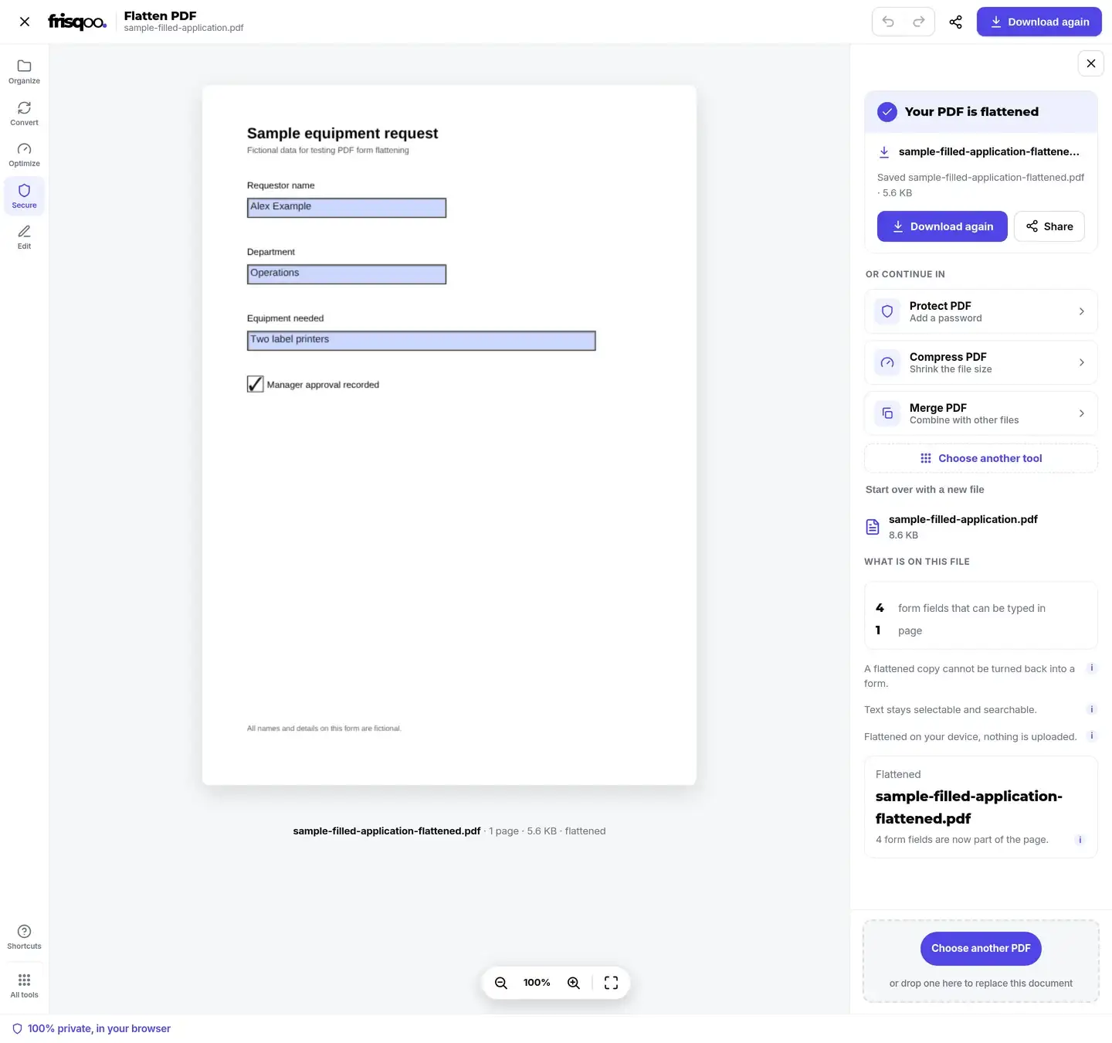
Task: Continue in Merge PDF
Action: (x=981, y=413)
